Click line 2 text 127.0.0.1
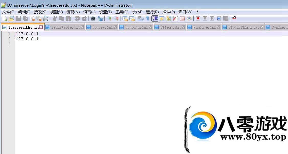288x154 pixels. (27, 39)
